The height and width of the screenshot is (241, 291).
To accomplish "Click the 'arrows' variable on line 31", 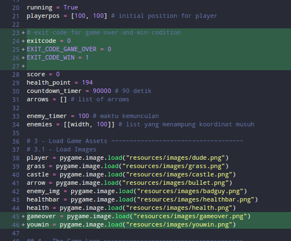I will pyautogui.click(x=38, y=99).
